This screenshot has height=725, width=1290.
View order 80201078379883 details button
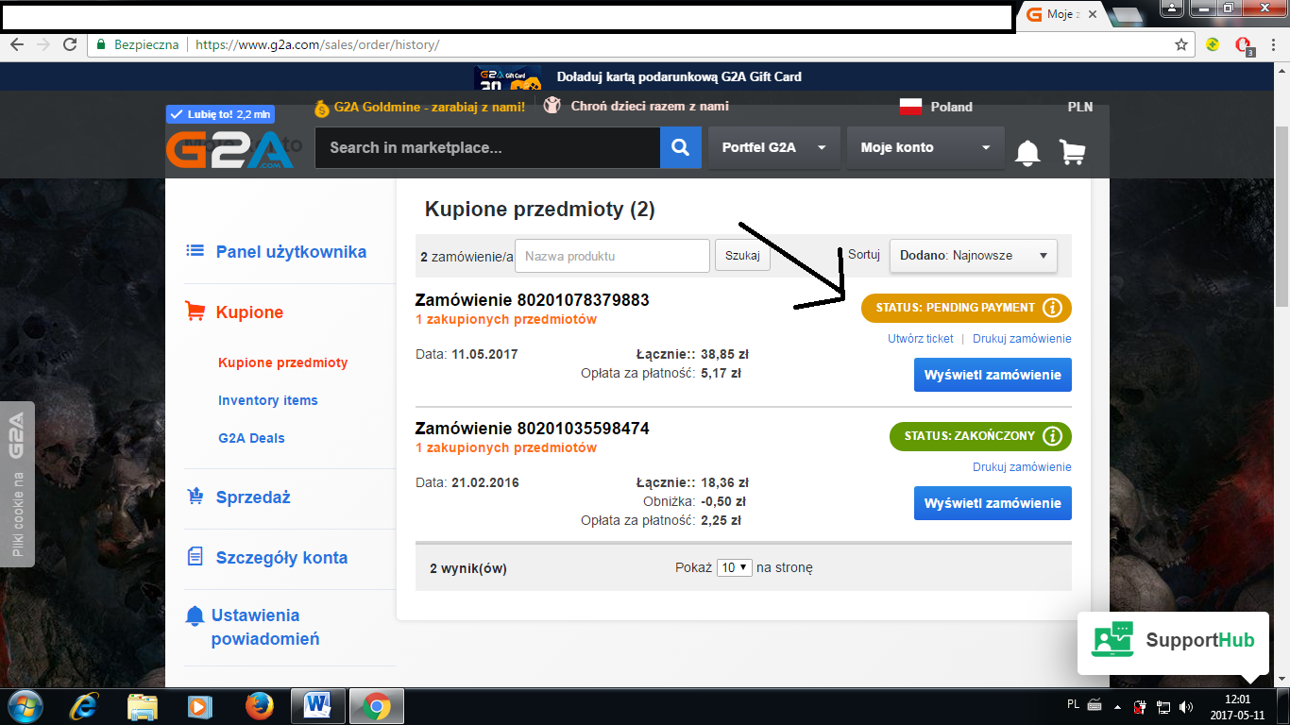point(993,375)
